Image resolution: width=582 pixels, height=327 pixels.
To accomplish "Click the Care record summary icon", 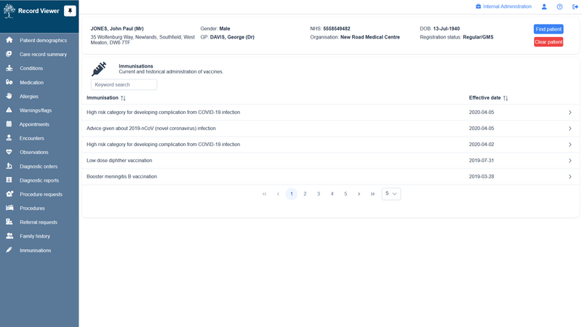I will click(9, 54).
